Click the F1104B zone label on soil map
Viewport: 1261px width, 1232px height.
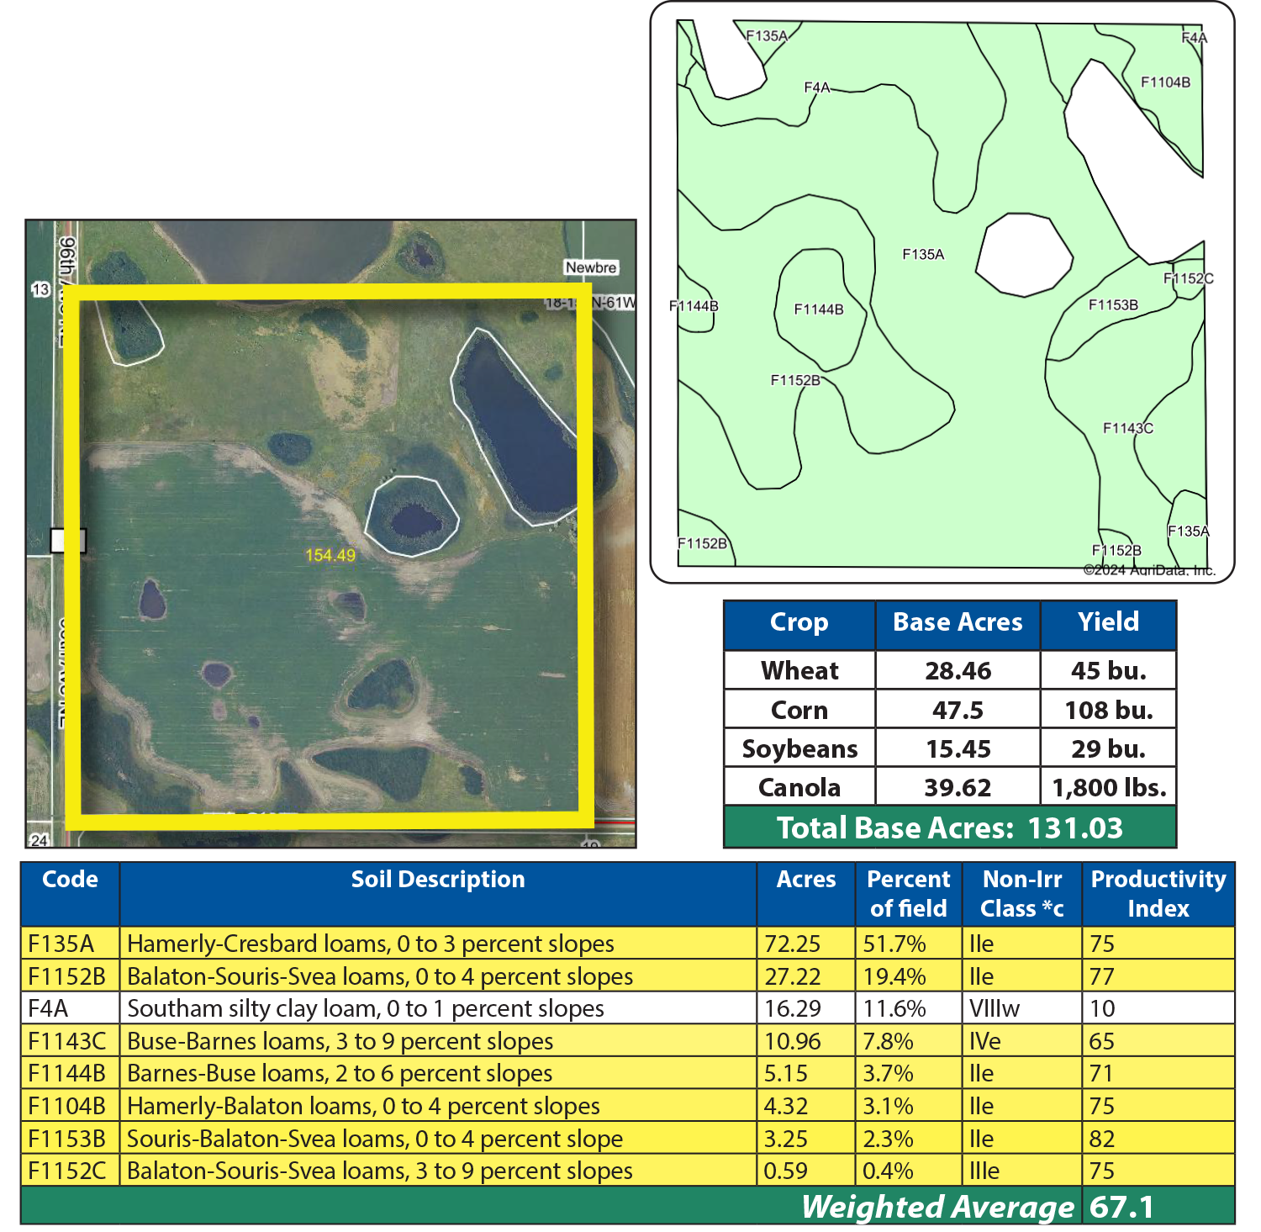point(1165,82)
